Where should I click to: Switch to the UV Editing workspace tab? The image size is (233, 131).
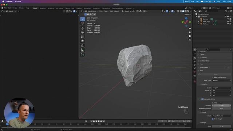click(x=60, y=8)
